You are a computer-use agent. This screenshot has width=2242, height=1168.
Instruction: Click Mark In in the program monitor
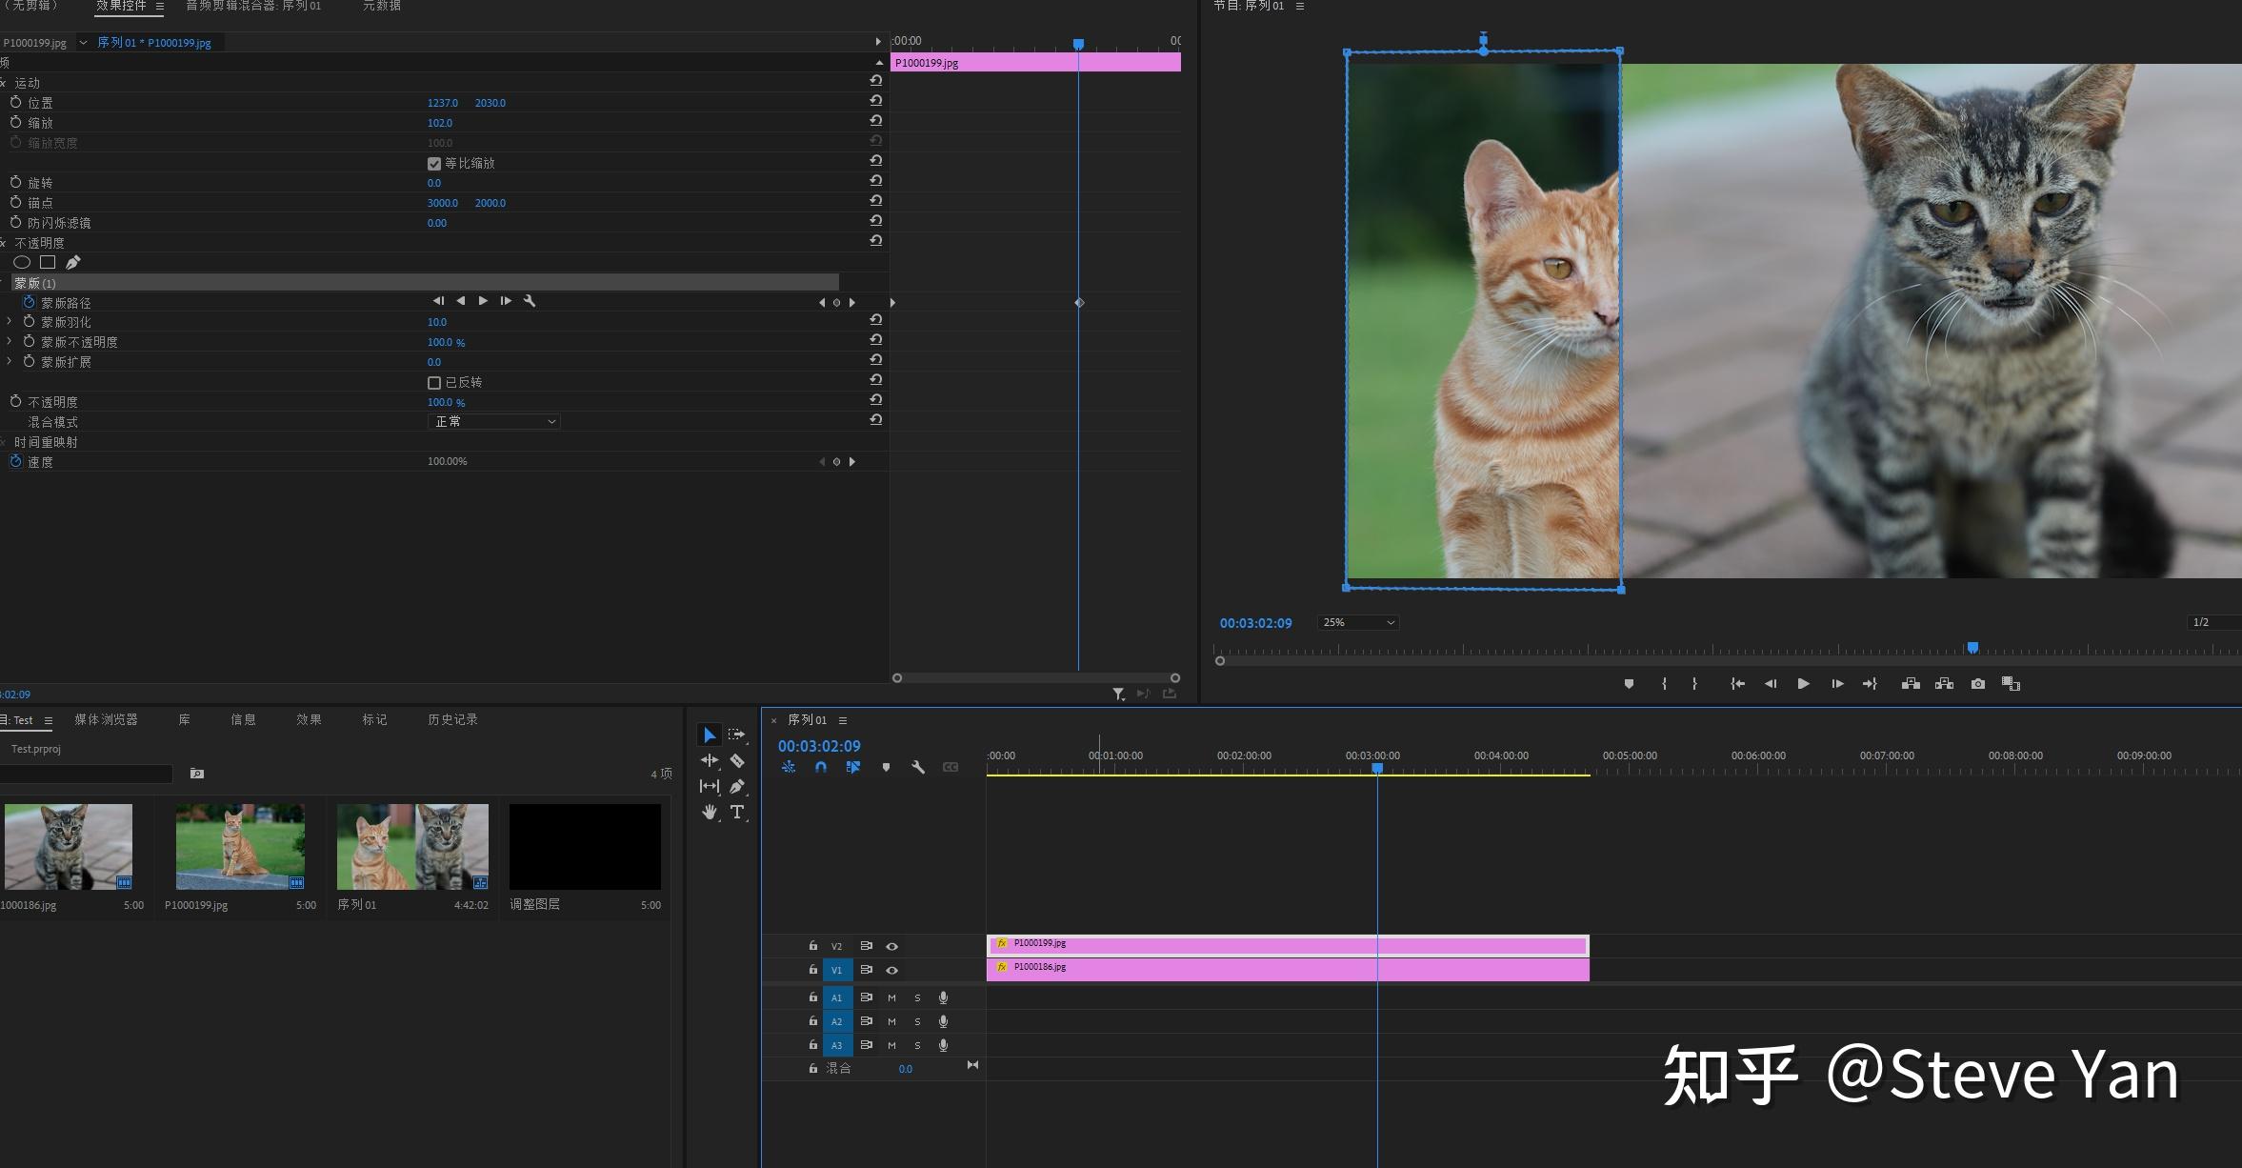1664,684
